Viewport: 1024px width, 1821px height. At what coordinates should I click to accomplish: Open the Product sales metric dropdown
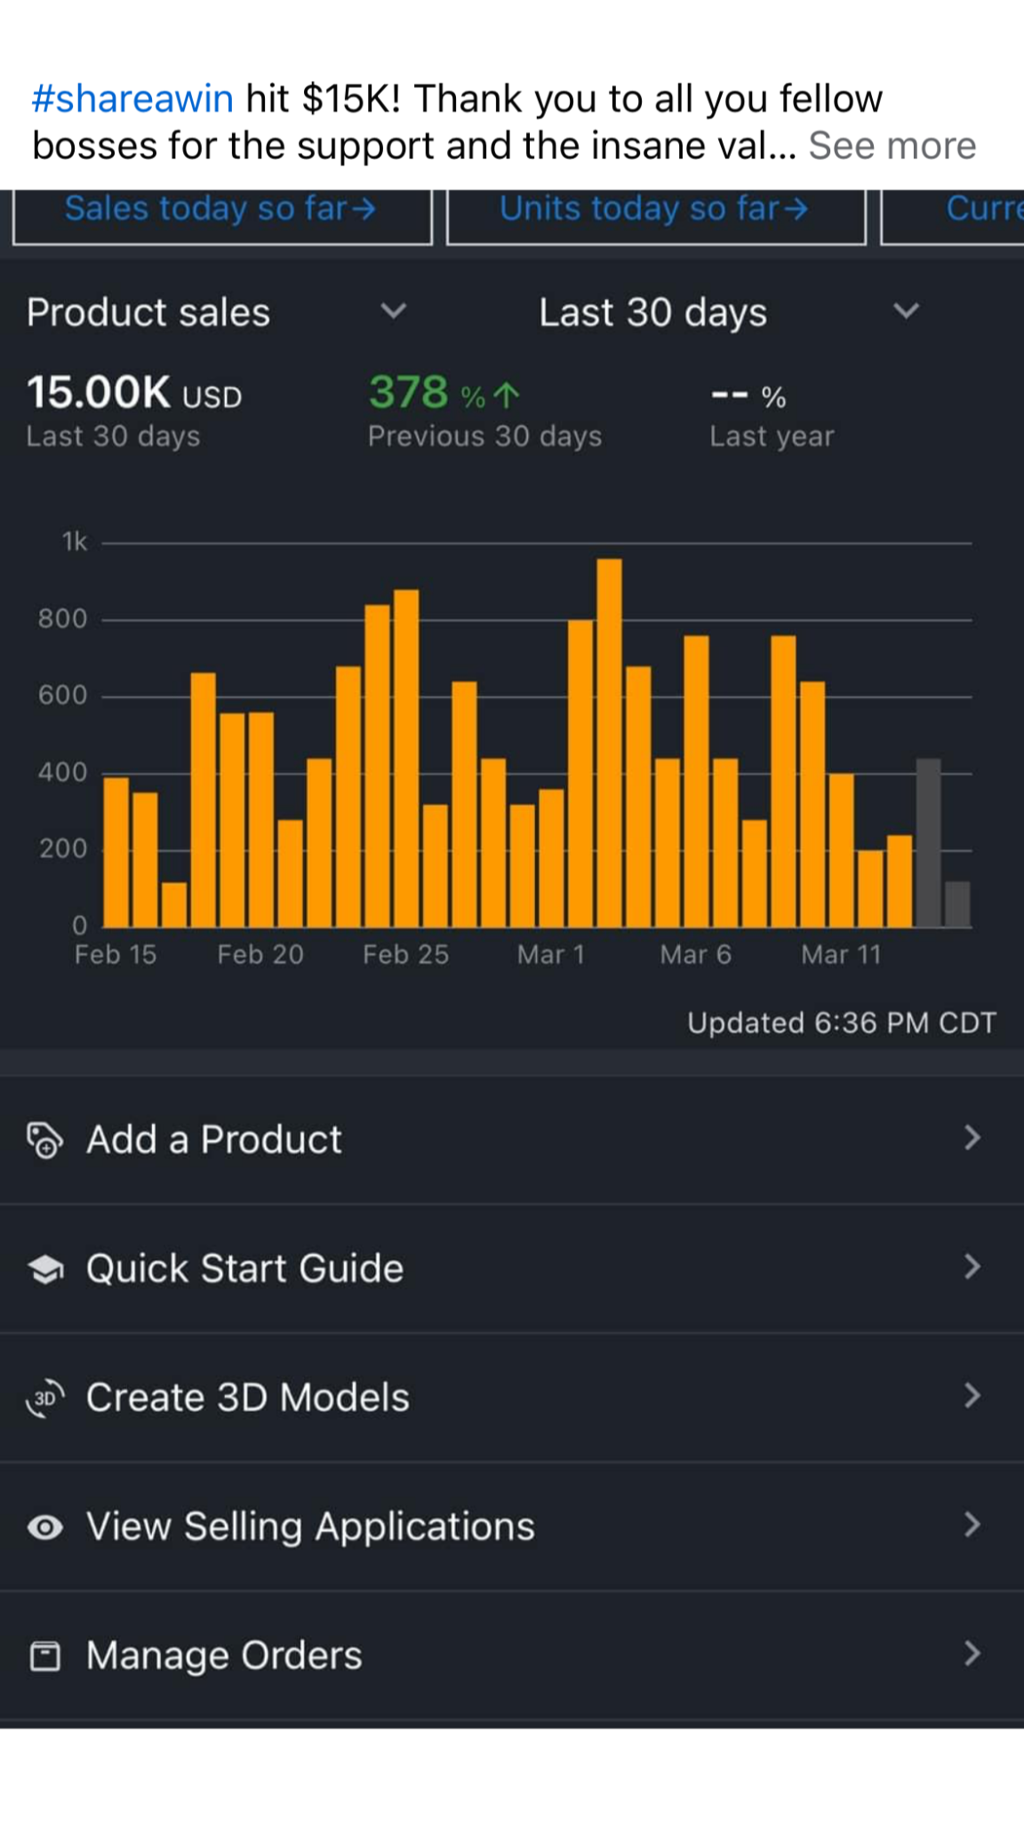point(393,311)
